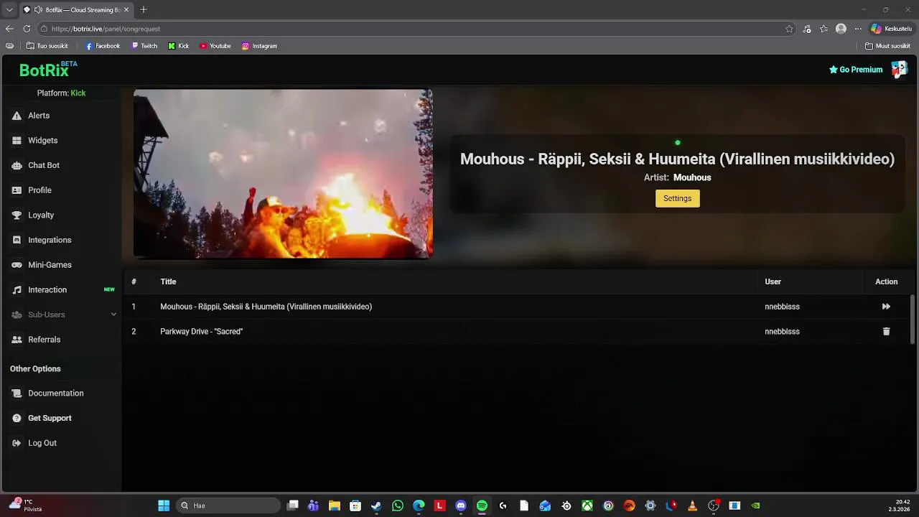Screen dimensions: 919x517
Task: Open the Twitch bookmark
Action: (144, 46)
